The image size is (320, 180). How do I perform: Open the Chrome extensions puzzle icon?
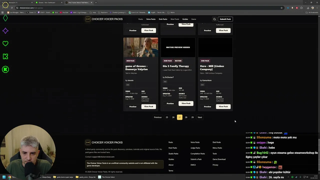pyautogui.click(x=301, y=8)
